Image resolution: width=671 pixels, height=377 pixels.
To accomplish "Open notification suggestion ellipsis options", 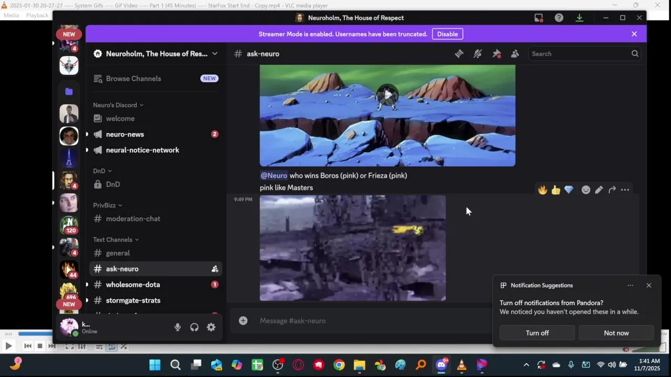I will pyautogui.click(x=630, y=285).
